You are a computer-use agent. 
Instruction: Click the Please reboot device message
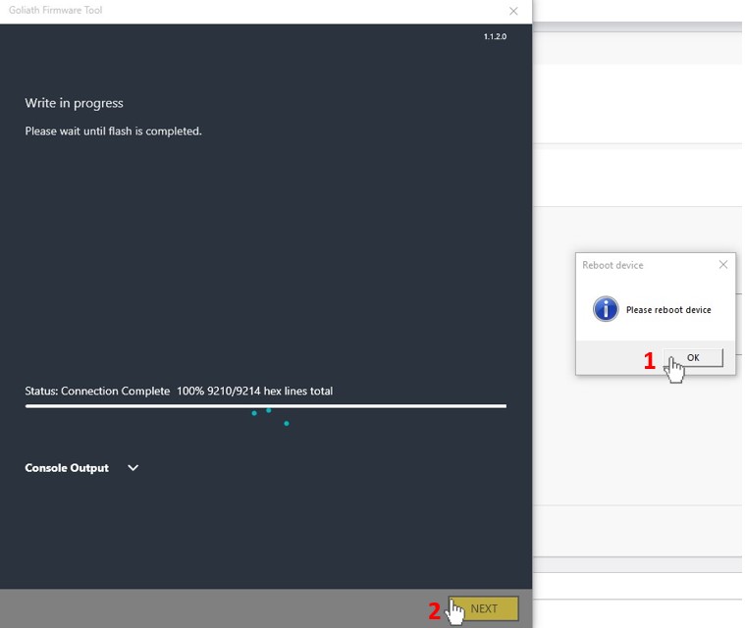668,310
